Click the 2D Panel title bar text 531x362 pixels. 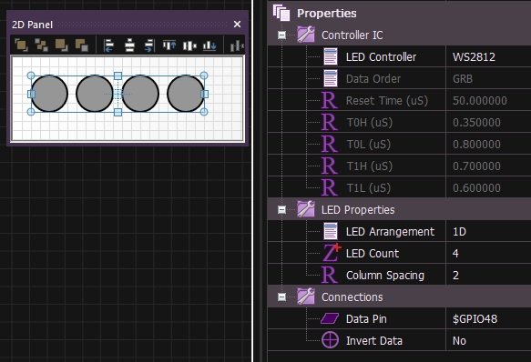(32, 25)
